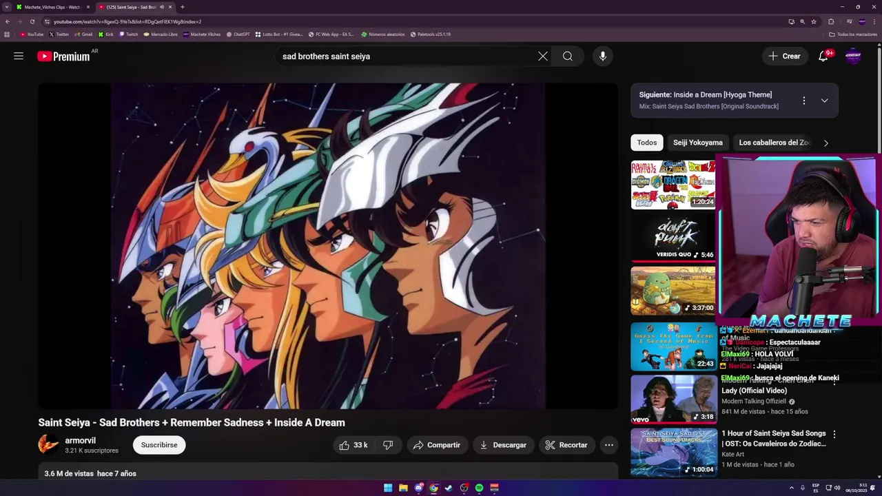Open Chrome zoom magnifier in address bar
The height and width of the screenshot is (496, 882).
(803, 21)
